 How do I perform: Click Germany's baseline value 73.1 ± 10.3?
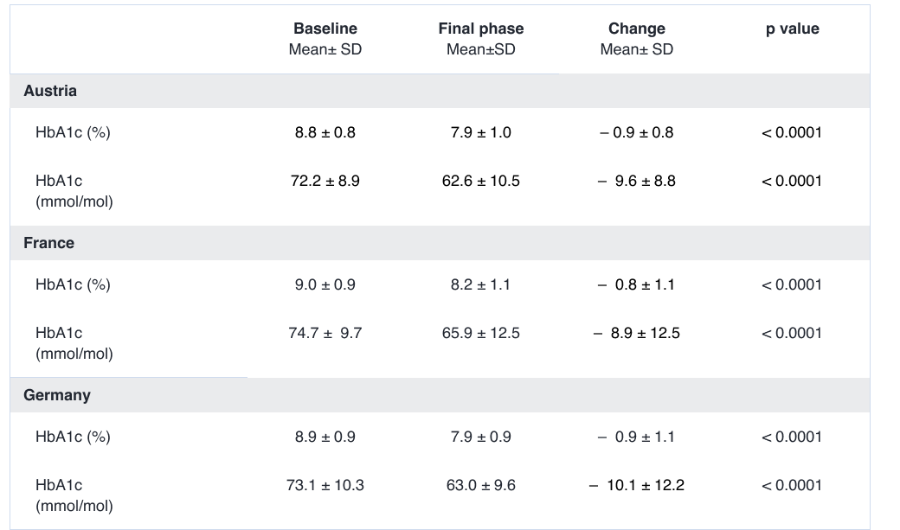(325, 485)
